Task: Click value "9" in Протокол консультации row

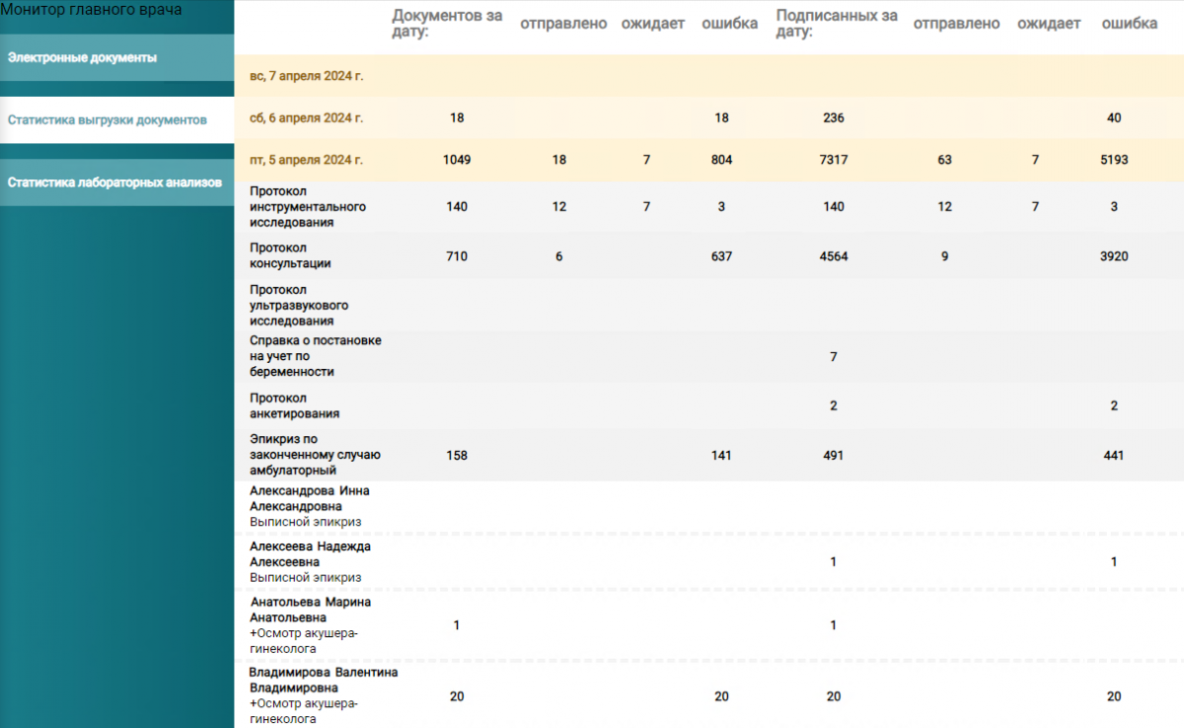Action: tap(945, 256)
